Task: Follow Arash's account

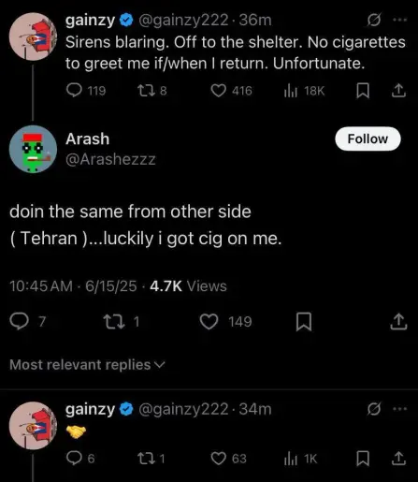Action: pos(368,139)
